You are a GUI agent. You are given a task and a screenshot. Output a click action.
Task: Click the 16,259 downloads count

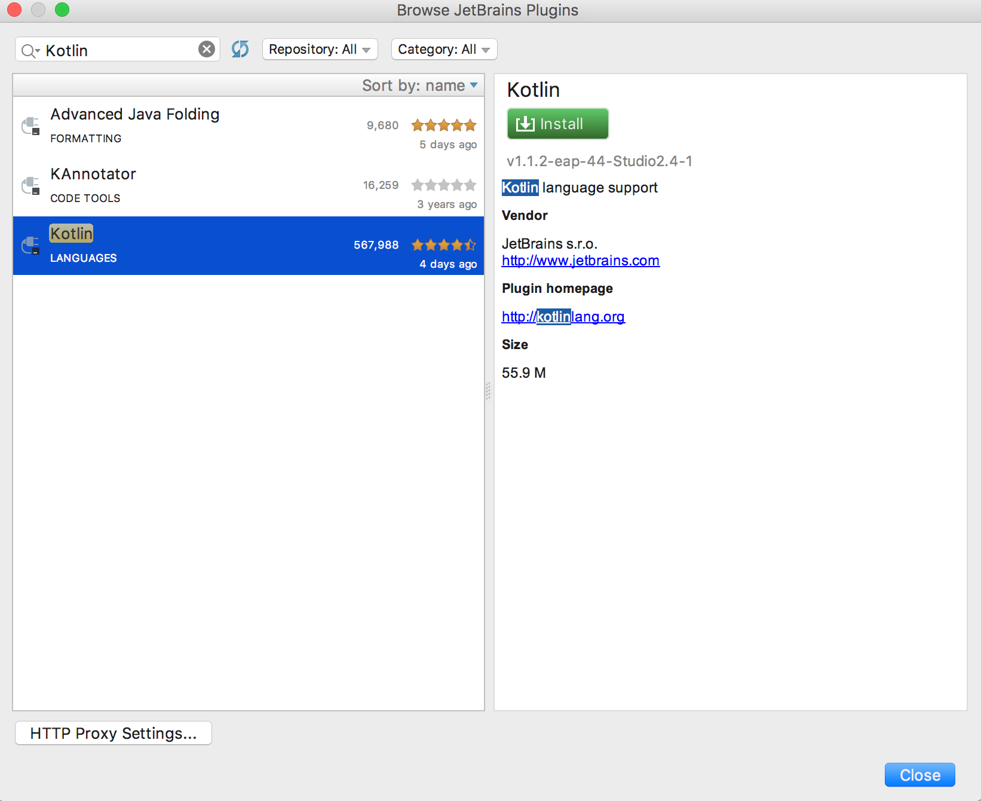(381, 185)
